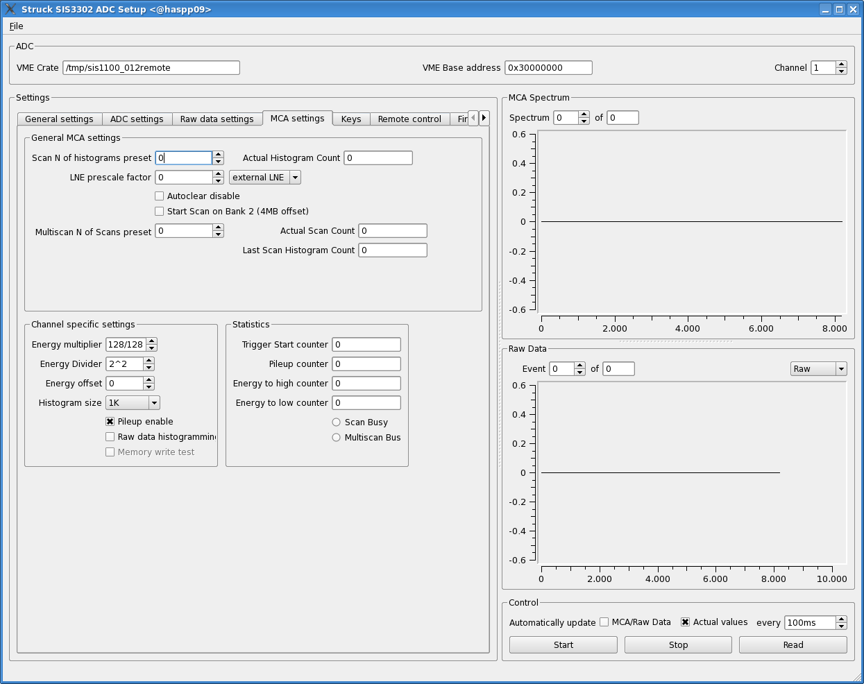Click the application icon in title bar
This screenshot has width=864, height=684.
(x=10, y=9)
